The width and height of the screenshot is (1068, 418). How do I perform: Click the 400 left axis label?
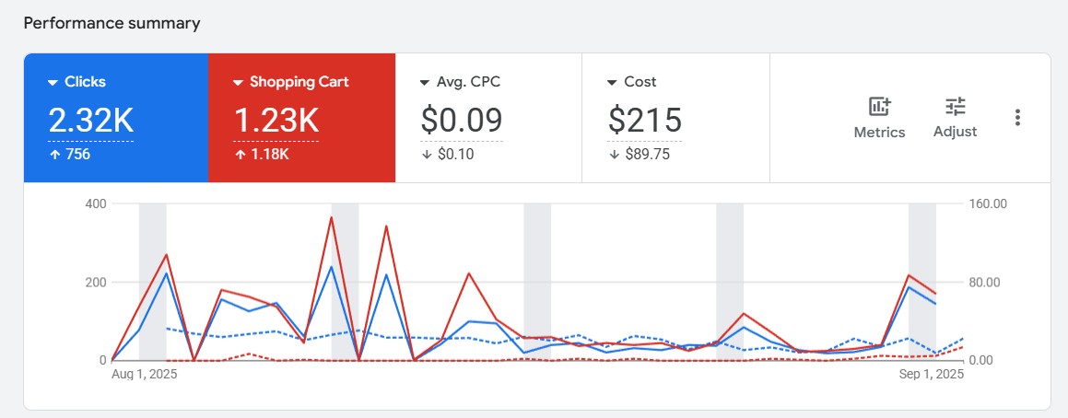(94, 203)
